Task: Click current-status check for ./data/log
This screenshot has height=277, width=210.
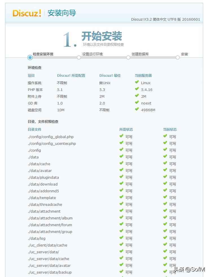Action: coord(165,237)
